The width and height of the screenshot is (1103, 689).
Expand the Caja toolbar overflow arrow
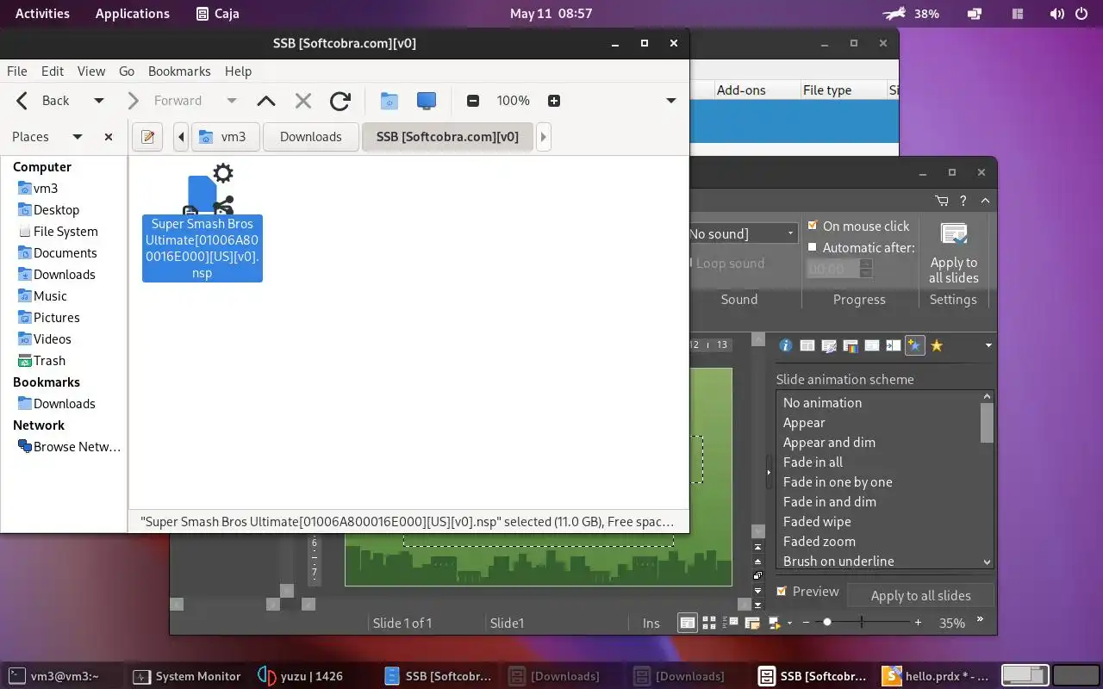pyautogui.click(x=671, y=101)
